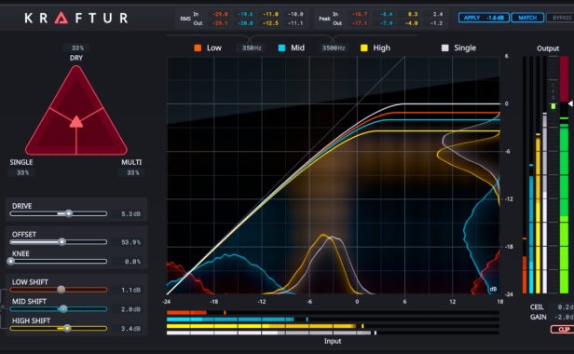Click the DRY 33% value
The height and width of the screenshot is (354, 574).
[x=77, y=48]
